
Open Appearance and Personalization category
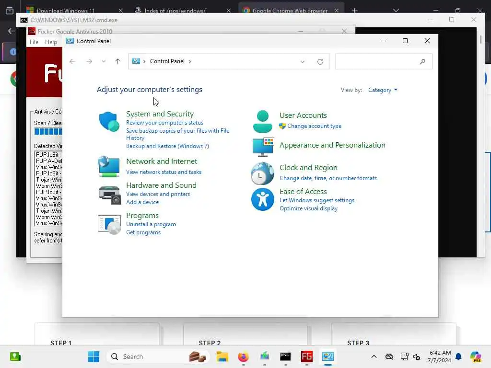pyautogui.click(x=332, y=145)
